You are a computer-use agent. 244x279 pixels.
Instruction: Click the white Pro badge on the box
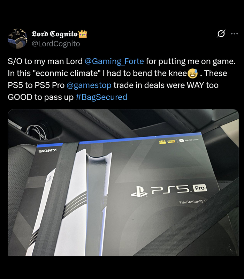[200, 188]
